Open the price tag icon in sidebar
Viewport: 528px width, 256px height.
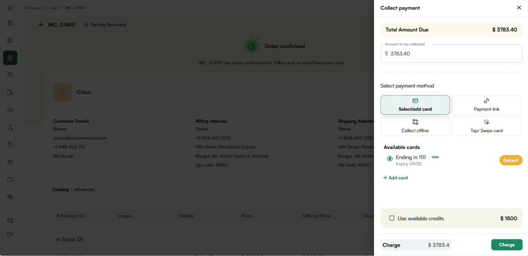pyautogui.click(x=10, y=145)
